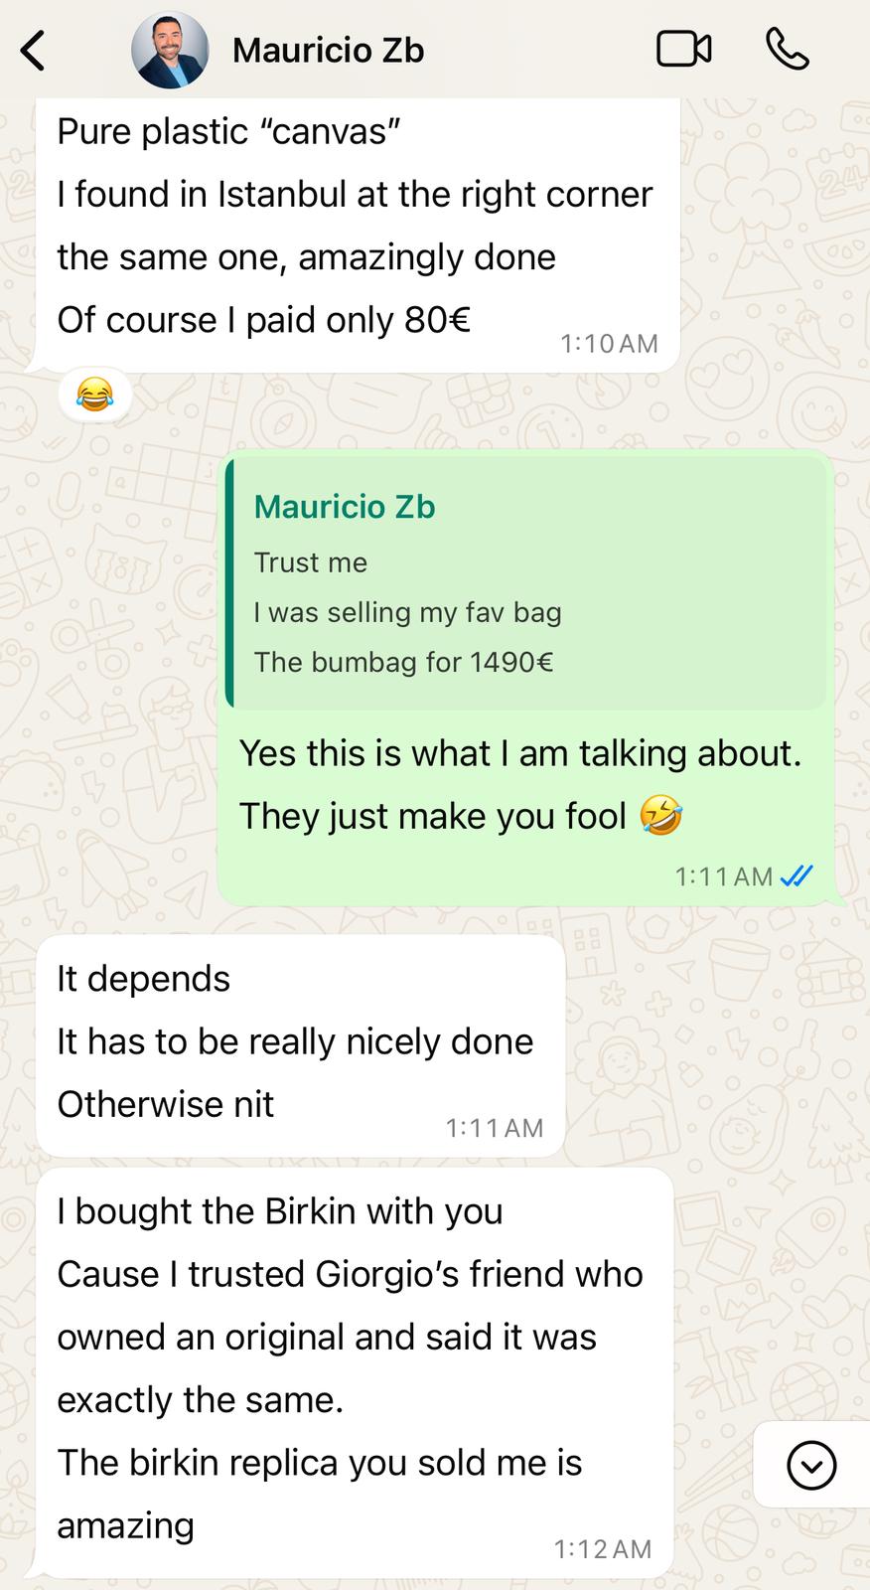Jump to latest messages with down chevron
The width and height of the screenshot is (870, 1590).
[x=811, y=1465]
